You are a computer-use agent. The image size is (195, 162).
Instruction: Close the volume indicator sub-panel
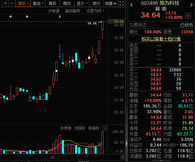pos(104,128)
